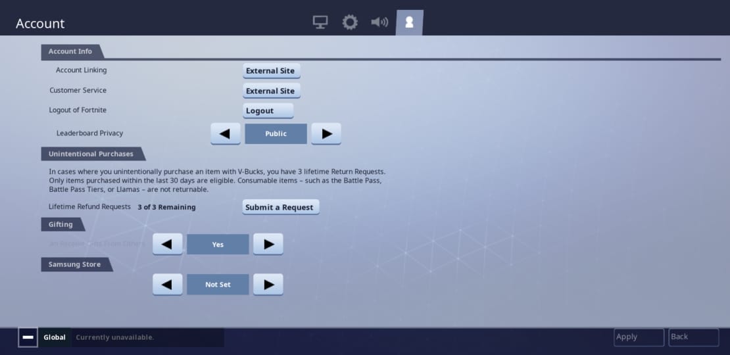Select the Samsung Store 'Not Set' value
Viewport: 730px width, 355px height.
click(x=218, y=285)
